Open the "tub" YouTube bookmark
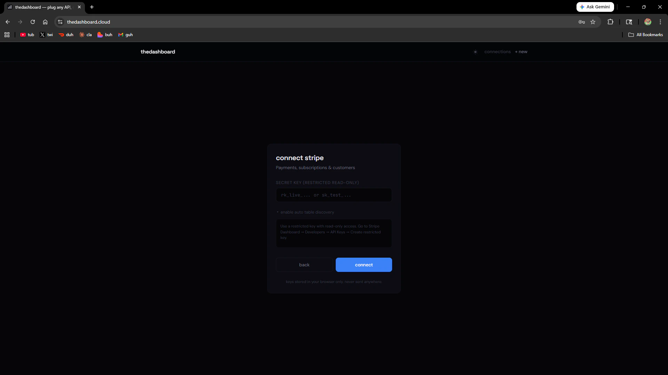Viewport: 668px width, 375px height. pos(27,34)
